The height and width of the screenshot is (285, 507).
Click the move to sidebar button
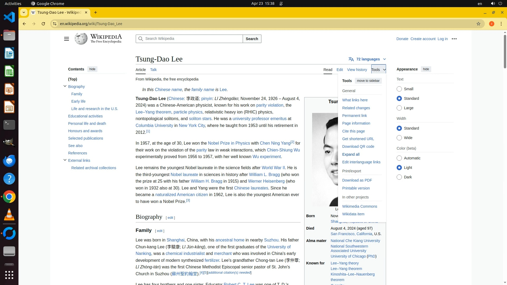(x=368, y=81)
